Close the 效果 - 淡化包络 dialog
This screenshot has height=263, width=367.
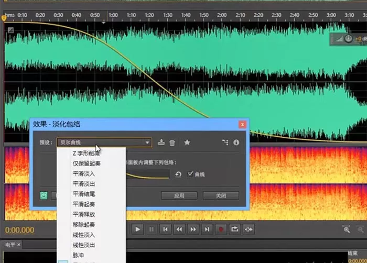242,125
